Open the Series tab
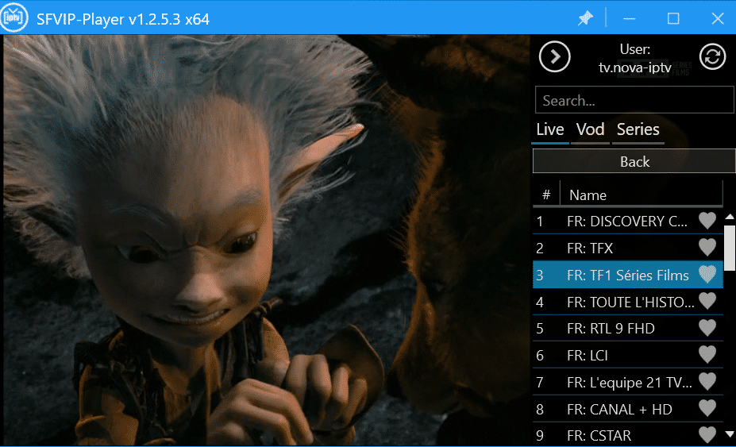Image resolution: width=736 pixels, height=447 pixels. 638,129
